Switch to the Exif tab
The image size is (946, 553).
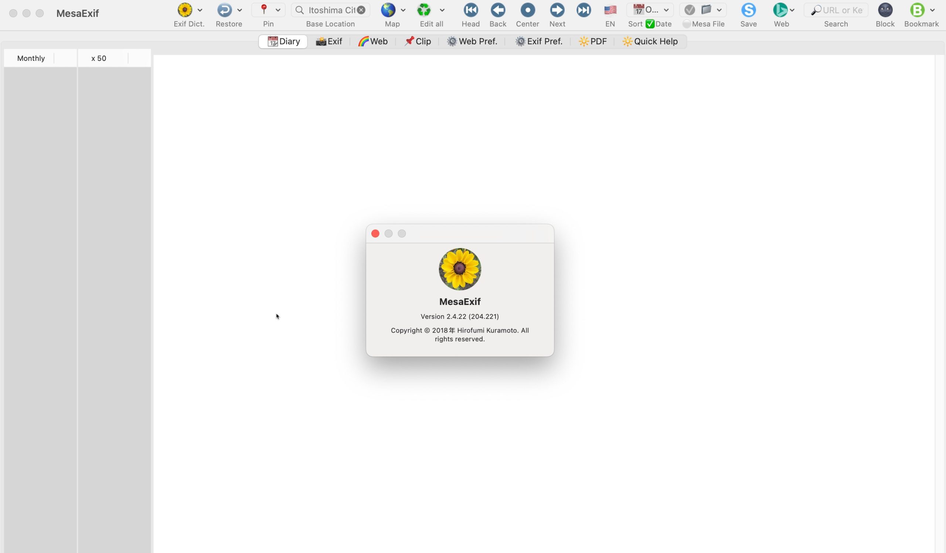coord(329,41)
